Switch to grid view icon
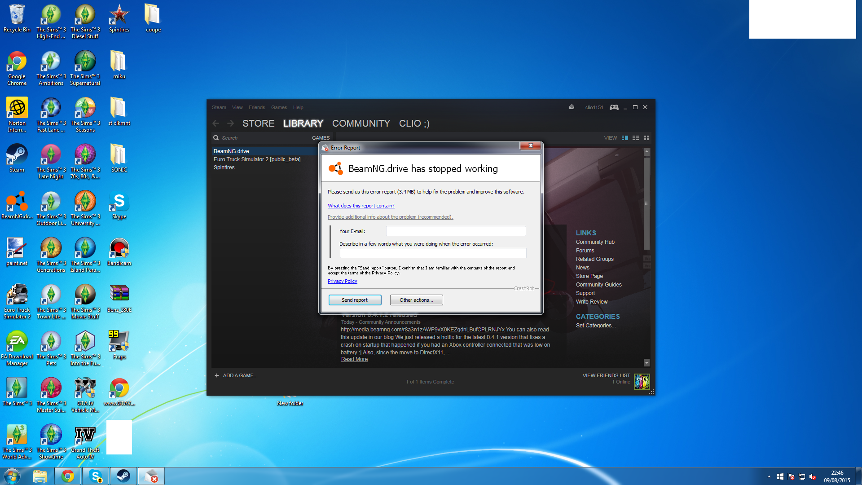The width and height of the screenshot is (862, 485). pos(646,138)
